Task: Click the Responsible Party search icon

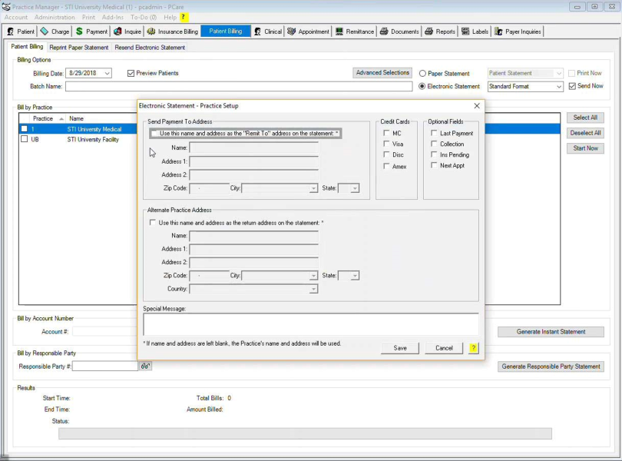Action: coord(146,366)
